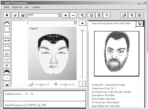Select the beard feature tool
148x109 pixels.
(7, 84)
